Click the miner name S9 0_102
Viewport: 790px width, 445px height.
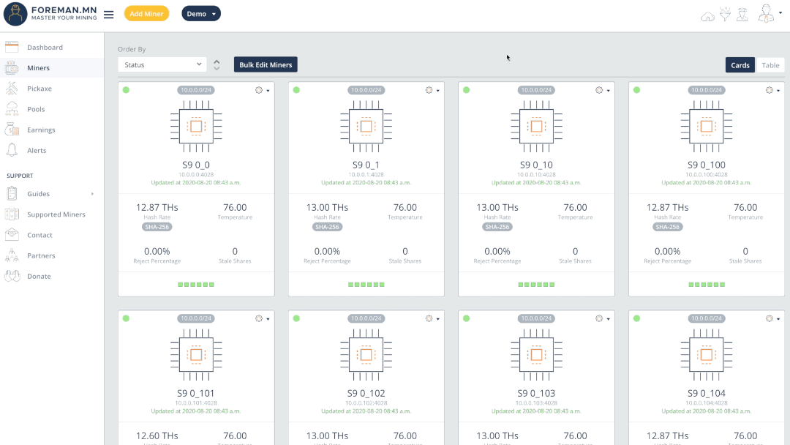coord(366,393)
